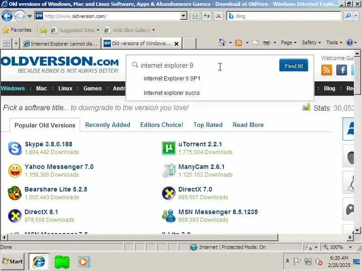Open the zoom level 100% dropdown arrow
The height and width of the screenshot is (271, 362).
350,247
